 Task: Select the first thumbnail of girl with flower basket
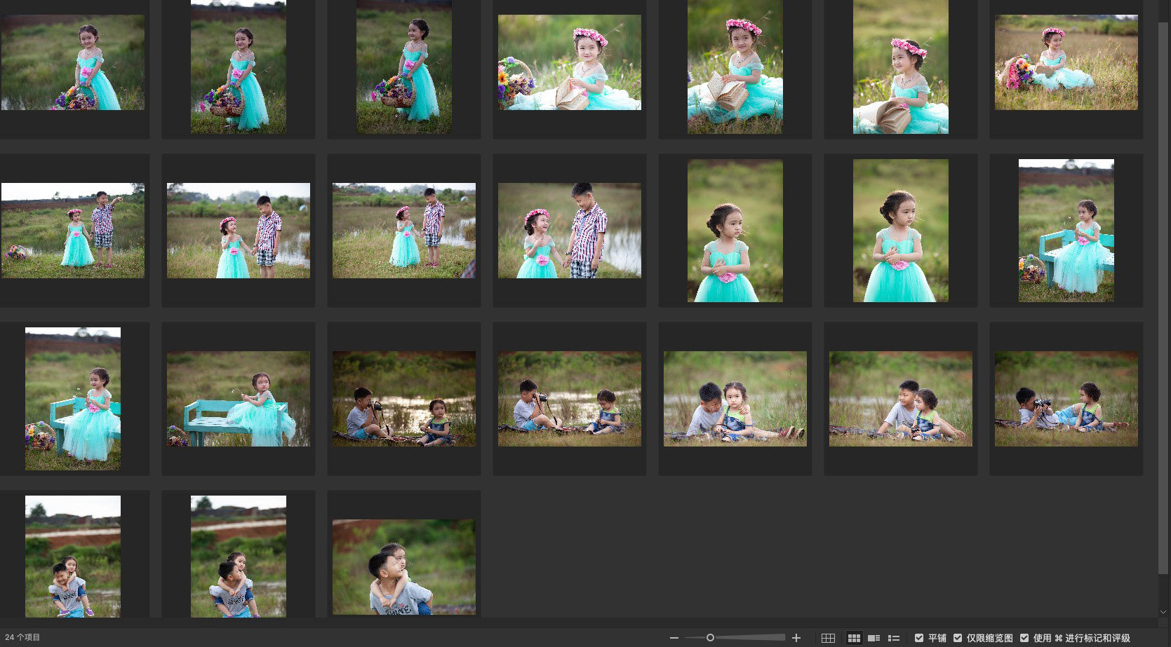(x=73, y=62)
